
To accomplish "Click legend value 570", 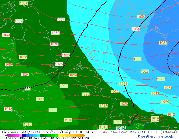I will pos(66,138).
